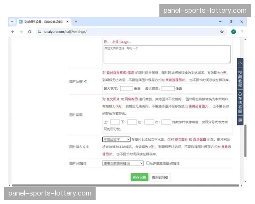Viewport: 255px width, 204px height.
Task: Click the green share icon beside 图片压缩
Action: pos(85,81)
